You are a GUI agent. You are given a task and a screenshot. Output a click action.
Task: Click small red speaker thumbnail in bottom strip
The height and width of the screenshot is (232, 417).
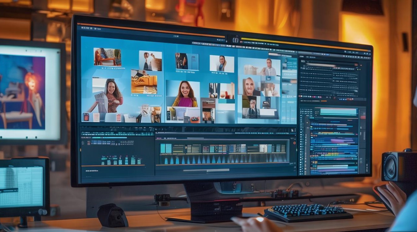click(86, 117)
